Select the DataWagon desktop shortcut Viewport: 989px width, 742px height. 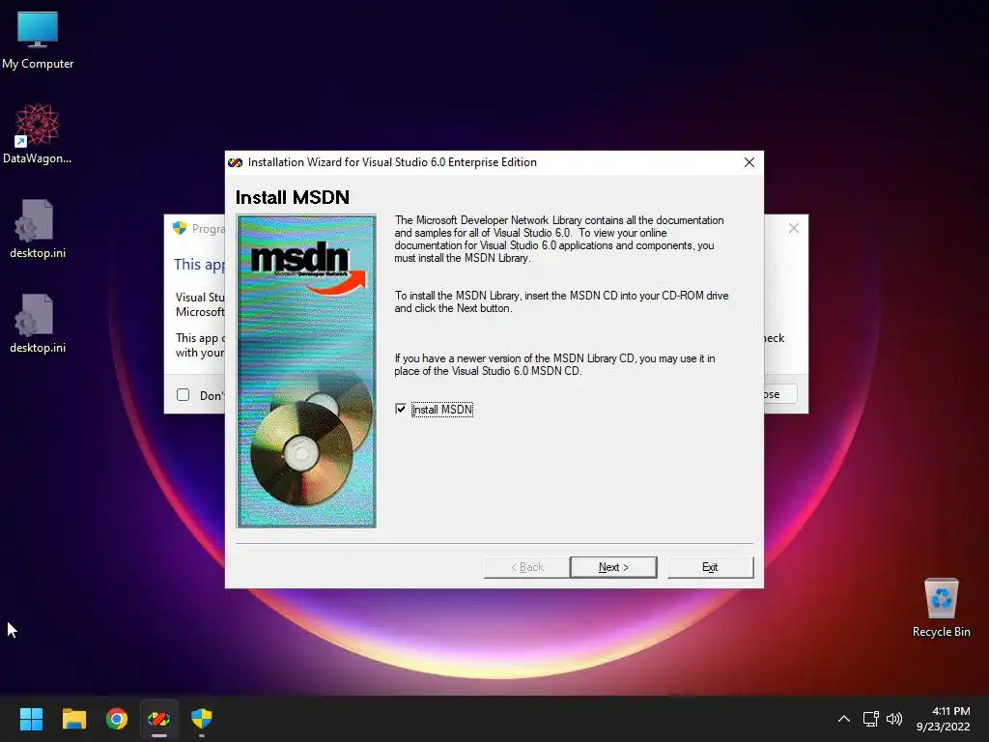pyautogui.click(x=38, y=134)
